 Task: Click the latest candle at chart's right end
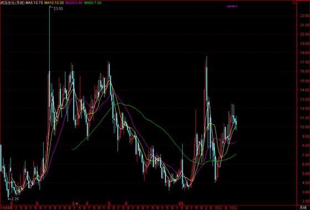coord(236,123)
